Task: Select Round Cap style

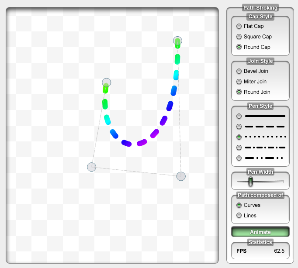Action: click(239, 47)
